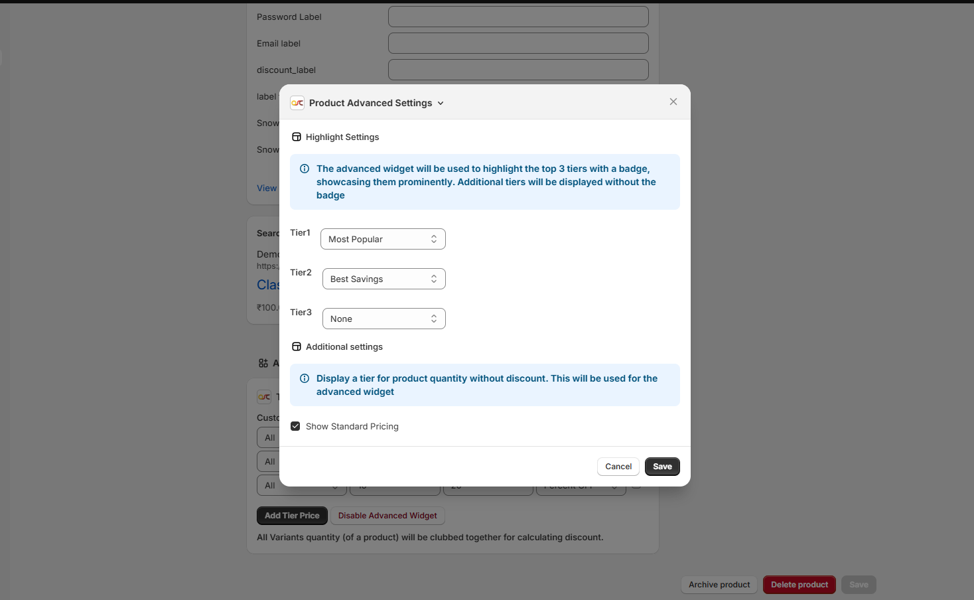This screenshot has height=600, width=974.
Task: Expand the Product Advanced Settings title chevron
Action: pyautogui.click(x=441, y=104)
